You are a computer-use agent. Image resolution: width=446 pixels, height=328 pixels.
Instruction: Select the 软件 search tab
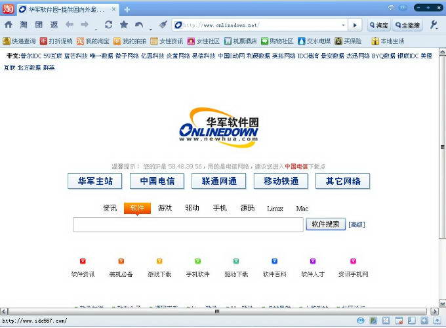point(137,208)
